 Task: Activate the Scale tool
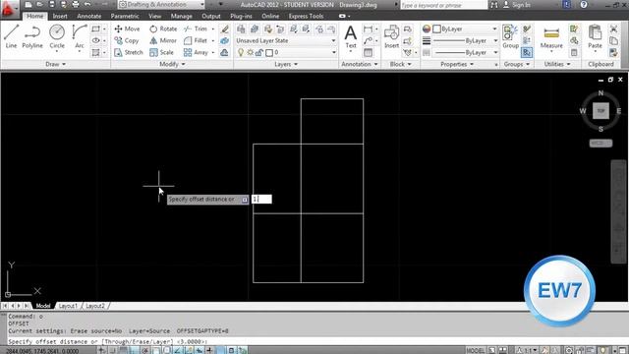tap(161, 52)
